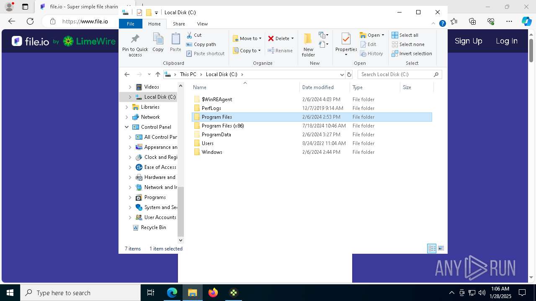The image size is (536, 301).
Task: Open Firefox from the taskbar
Action: coord(213,293)
